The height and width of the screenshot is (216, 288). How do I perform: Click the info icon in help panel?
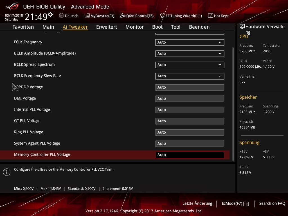pos(7,172)
